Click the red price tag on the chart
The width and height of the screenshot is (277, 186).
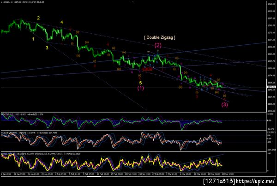pyautogui.click(x=148, y=69)
